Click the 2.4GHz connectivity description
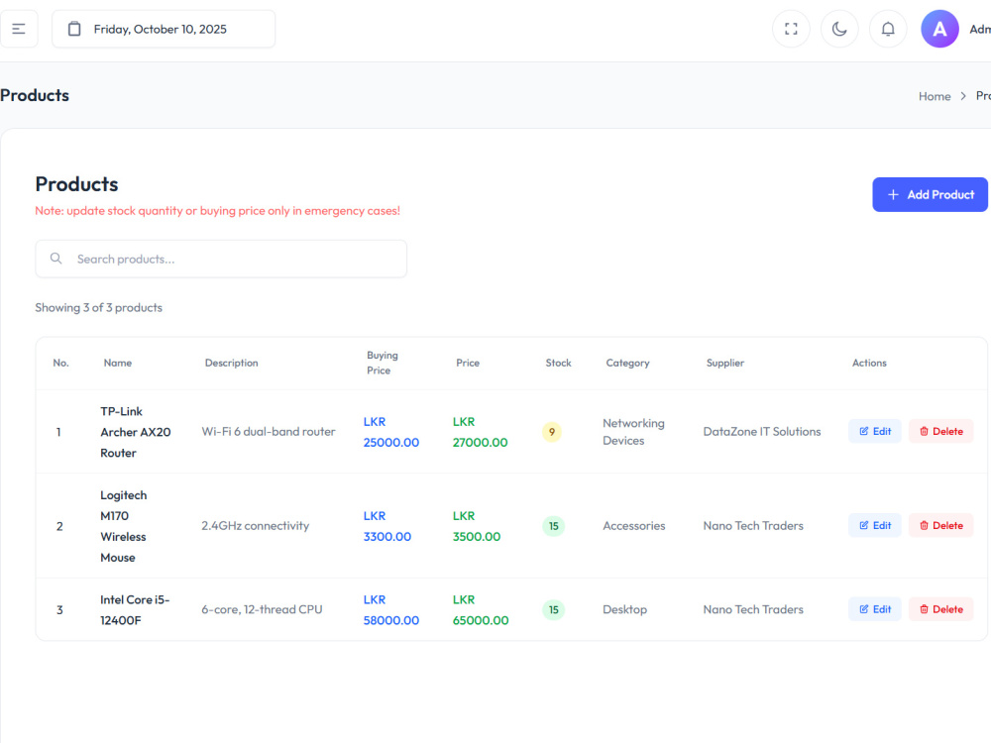Viewport: 991px width, 743px height. (256, 526)
